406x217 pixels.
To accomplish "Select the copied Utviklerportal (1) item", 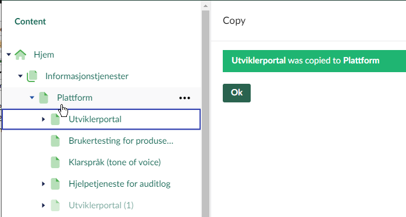I will tap(101, 205).
